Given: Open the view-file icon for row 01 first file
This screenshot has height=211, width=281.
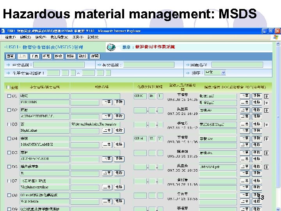Looking at the screenshot, I should (x=266, y=97).
